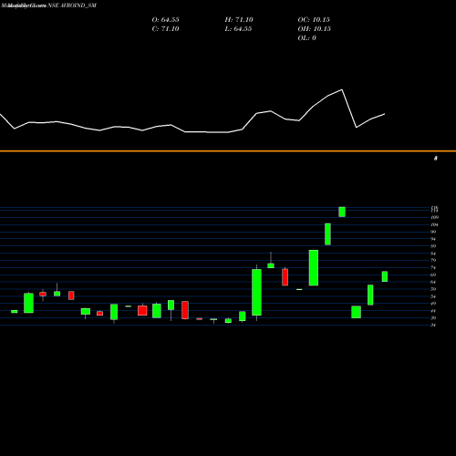Click the 84 price axis label

click(x=433, y=254)
